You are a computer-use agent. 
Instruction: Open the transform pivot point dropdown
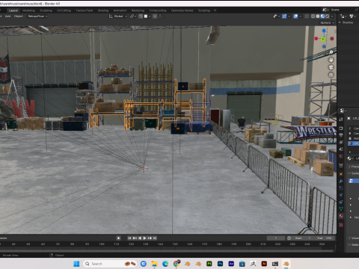[x=133, y=16]
